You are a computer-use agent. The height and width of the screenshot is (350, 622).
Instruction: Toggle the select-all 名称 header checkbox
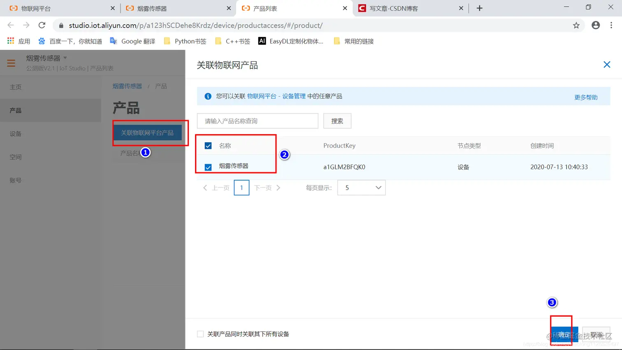pyautogui.click(x=208, y=146)
